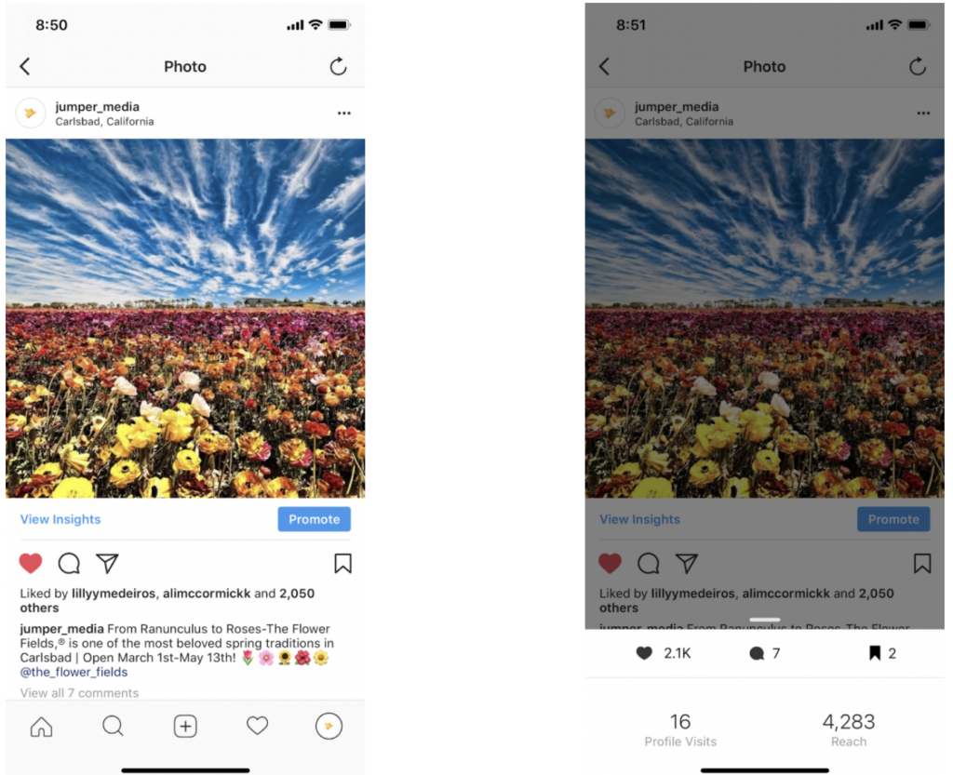Open the profile tab avatar in bottom bar
Image resolution: width=953 pixels, height=775 pixels.
pyautogui.click(x=329, y=726)
